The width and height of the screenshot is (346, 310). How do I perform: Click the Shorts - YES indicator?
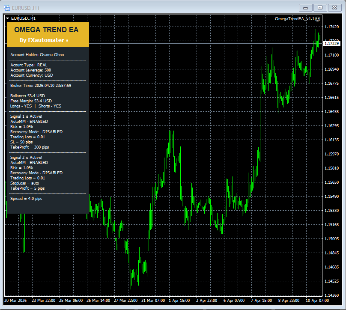click(50, 106)
